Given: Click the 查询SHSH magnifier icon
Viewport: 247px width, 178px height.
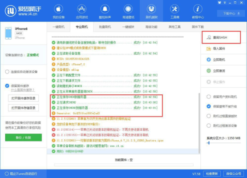Looking at the screenshot, I should [x=209, y=37].
